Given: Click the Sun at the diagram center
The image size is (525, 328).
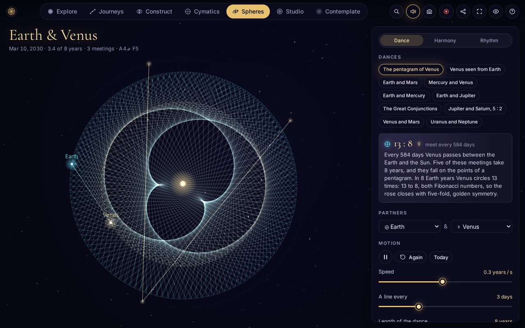Looking at the screenshot, I should (x=183, y=183).
